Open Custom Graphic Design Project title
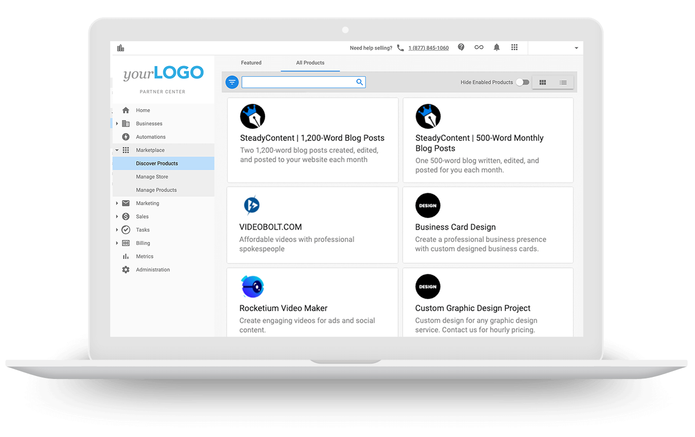 point(473,308)
